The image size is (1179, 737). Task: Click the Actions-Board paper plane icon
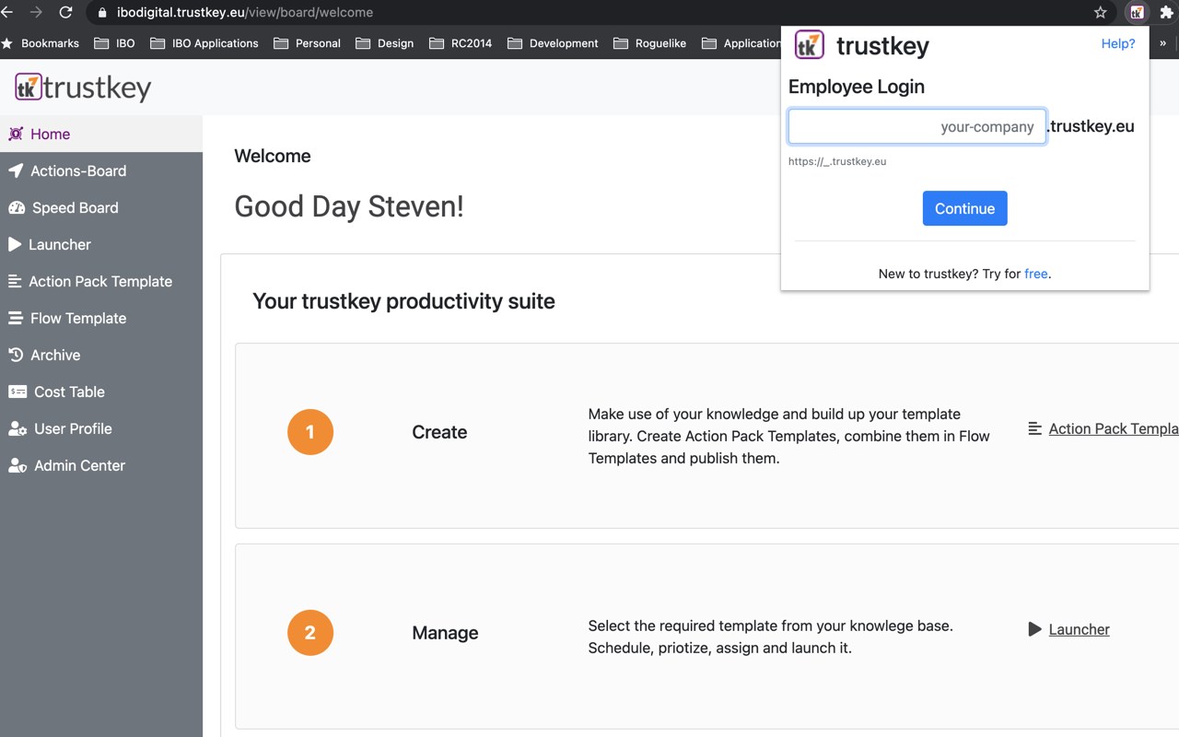tap(16, 170)
